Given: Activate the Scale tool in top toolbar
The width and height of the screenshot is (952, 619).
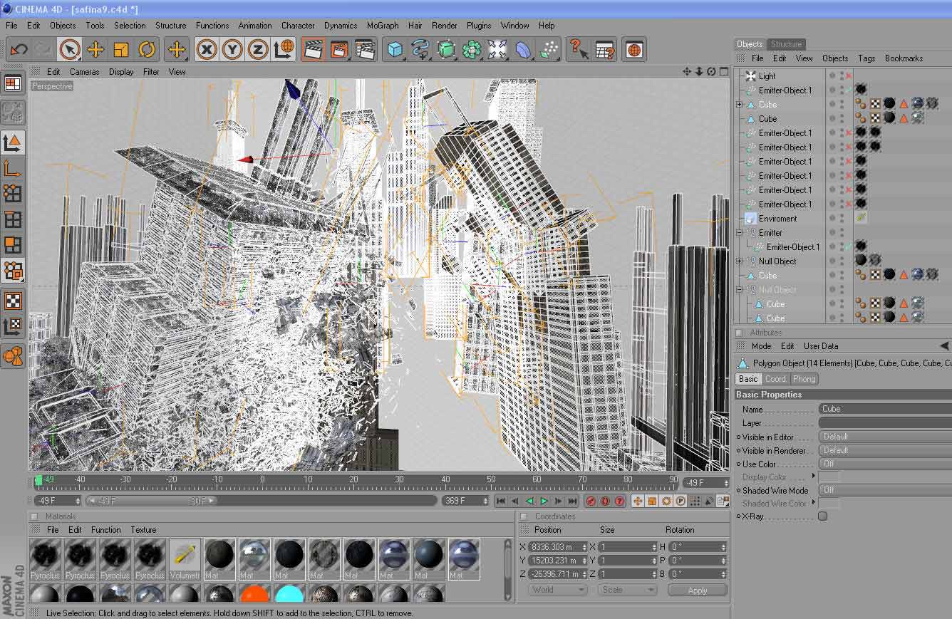Looking at the screenshot, I should tap(121, 49).
